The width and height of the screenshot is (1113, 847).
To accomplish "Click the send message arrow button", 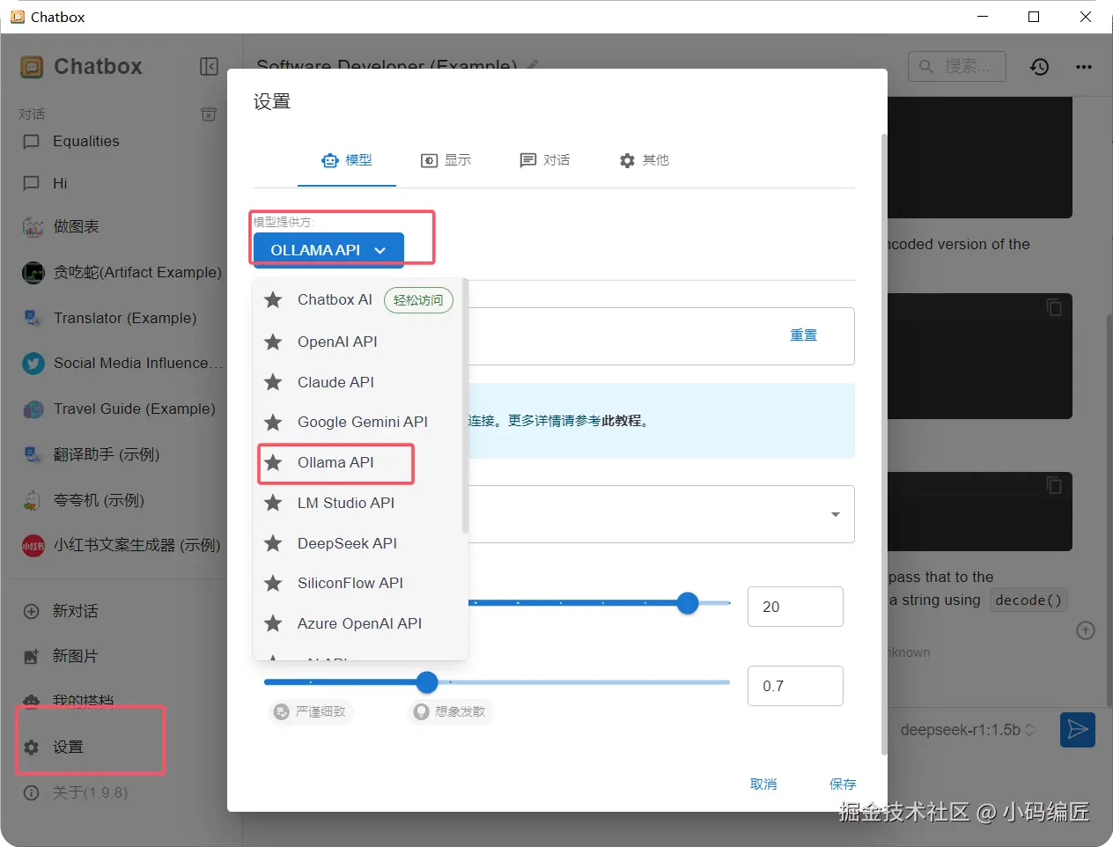I will point(1078,729).
